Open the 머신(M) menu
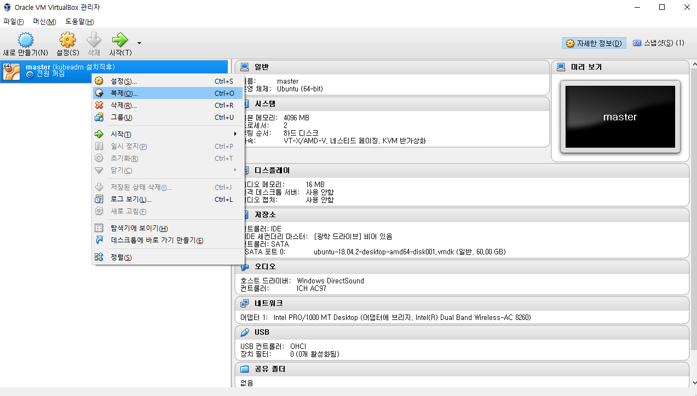The width and height of the screenshot is (697, 396). 44,21
